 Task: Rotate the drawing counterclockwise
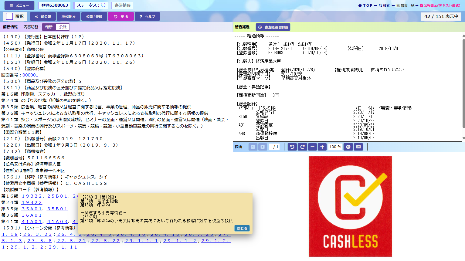pyautogui.click(x=292, y=147)
